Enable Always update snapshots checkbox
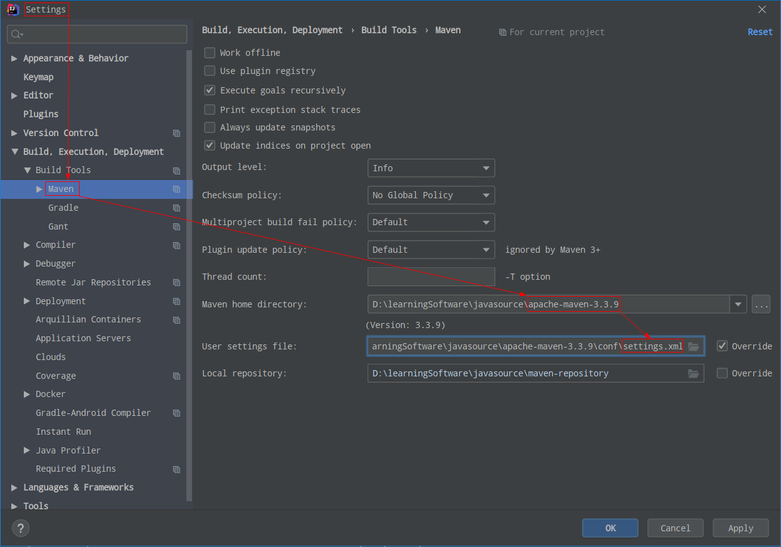 pyautogui.click(x=210, y=127)
